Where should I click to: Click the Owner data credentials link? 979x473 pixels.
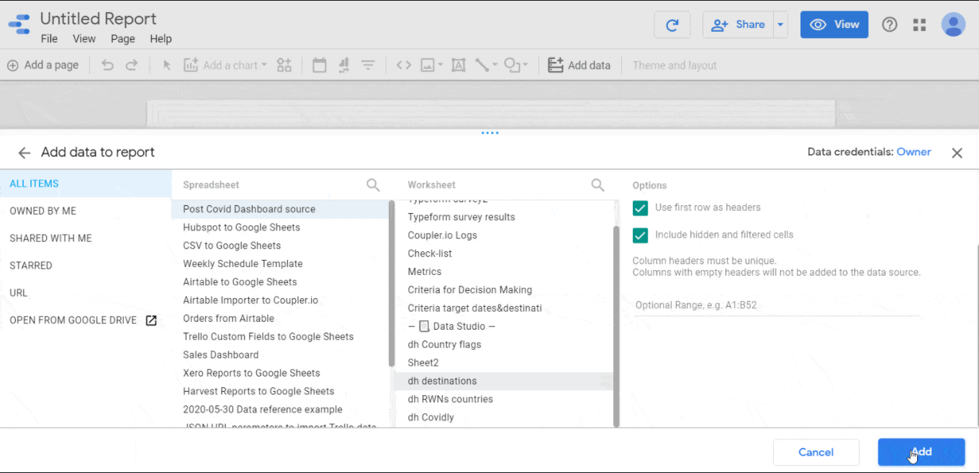pos(913,152)
